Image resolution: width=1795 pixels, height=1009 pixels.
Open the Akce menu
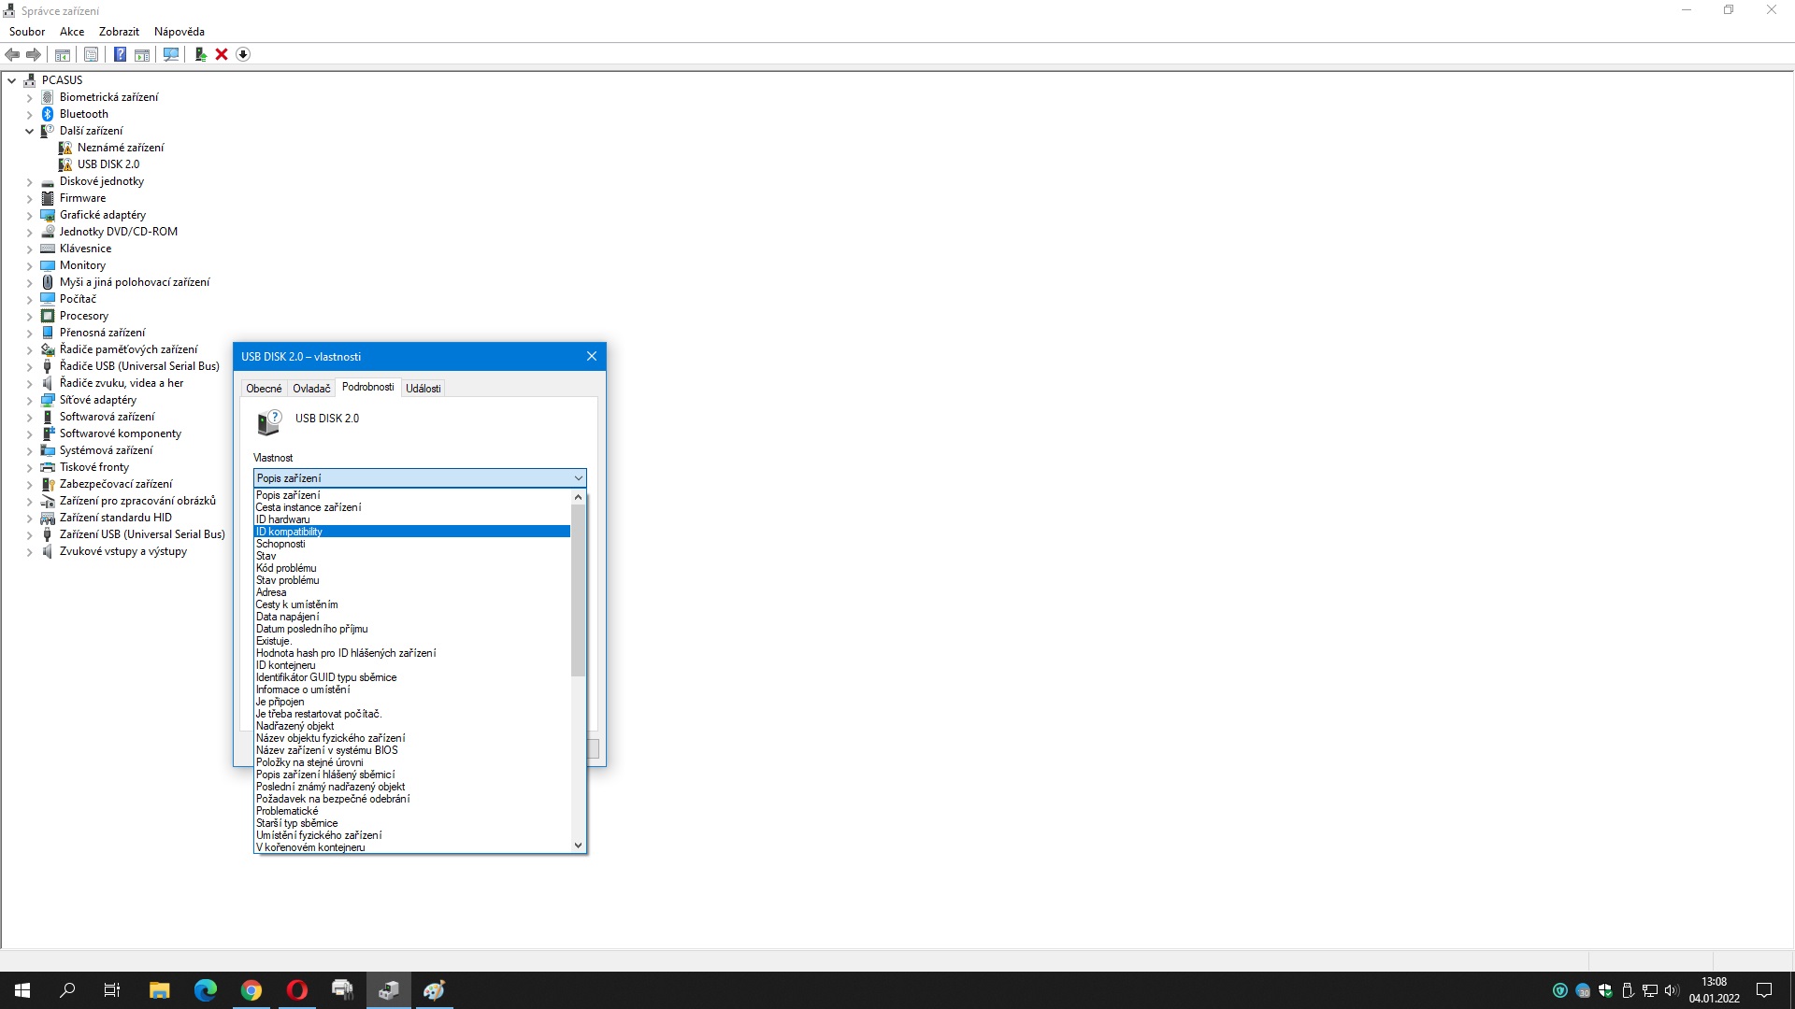tap(72, 32)
